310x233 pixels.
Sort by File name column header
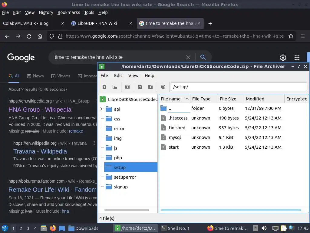pos(174,99)
